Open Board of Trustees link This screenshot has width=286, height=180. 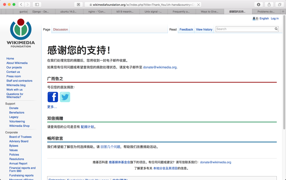pos(20,137)
